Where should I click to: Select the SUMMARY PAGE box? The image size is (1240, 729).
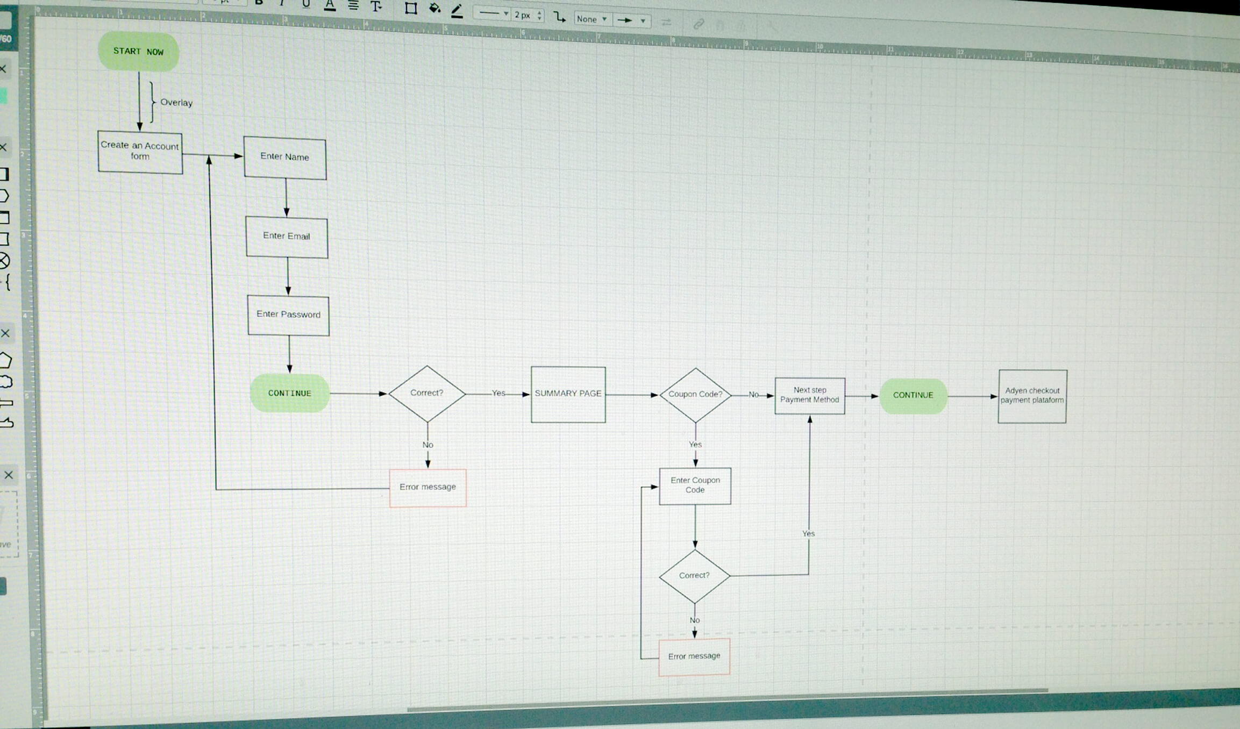click(568, 394)
